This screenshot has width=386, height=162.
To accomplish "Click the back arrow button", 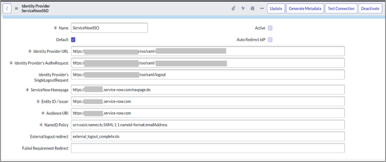I will [8, 8].
